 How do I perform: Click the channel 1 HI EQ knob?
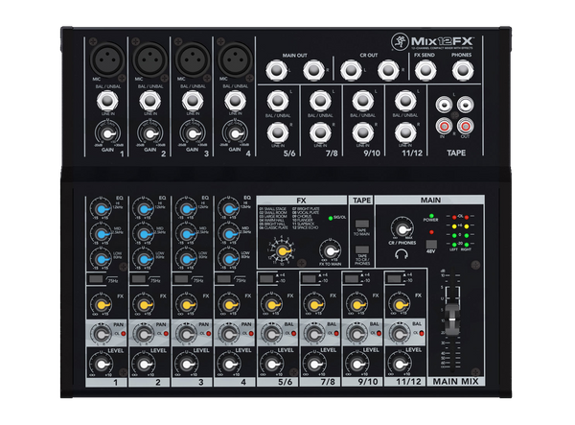103,210
